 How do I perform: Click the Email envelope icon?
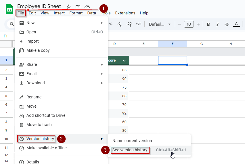click(22, 74)
